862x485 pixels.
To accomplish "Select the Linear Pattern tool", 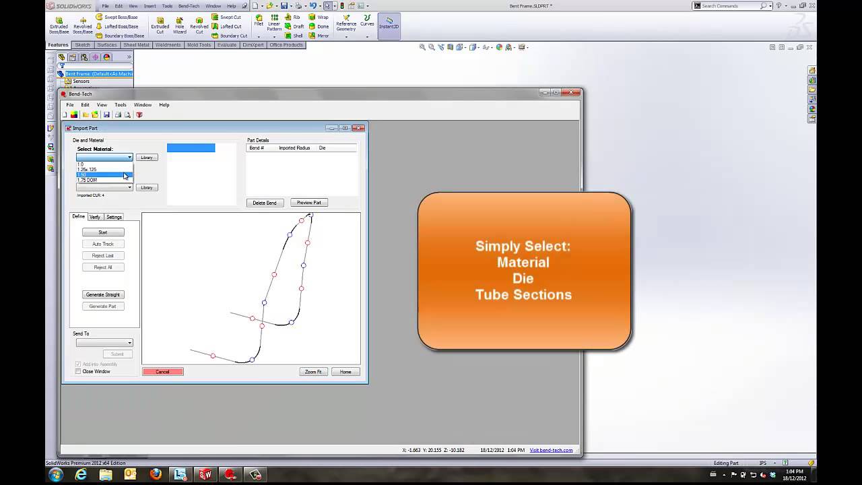I will 274,23.
